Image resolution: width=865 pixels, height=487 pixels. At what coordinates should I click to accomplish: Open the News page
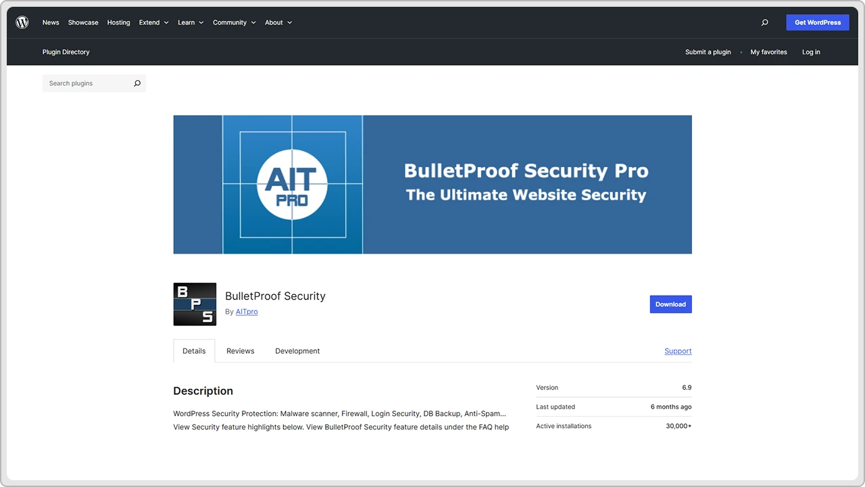click(x=51, y=22)
